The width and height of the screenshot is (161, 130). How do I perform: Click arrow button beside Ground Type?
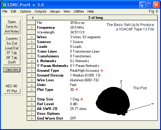31,71
